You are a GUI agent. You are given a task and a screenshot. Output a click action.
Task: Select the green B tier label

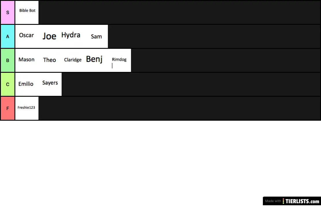click(x=8, y=60)
